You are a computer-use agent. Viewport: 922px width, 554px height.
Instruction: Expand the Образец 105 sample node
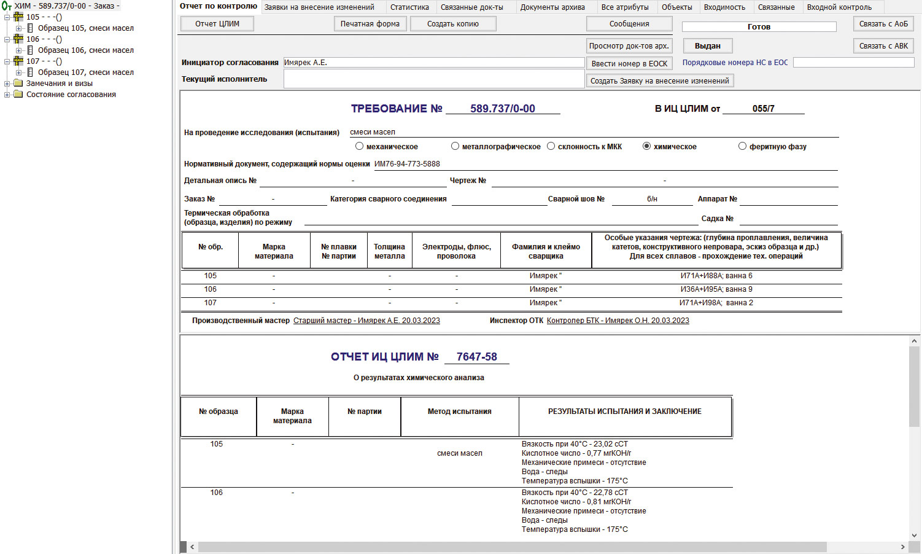click(x=18, y=28)
